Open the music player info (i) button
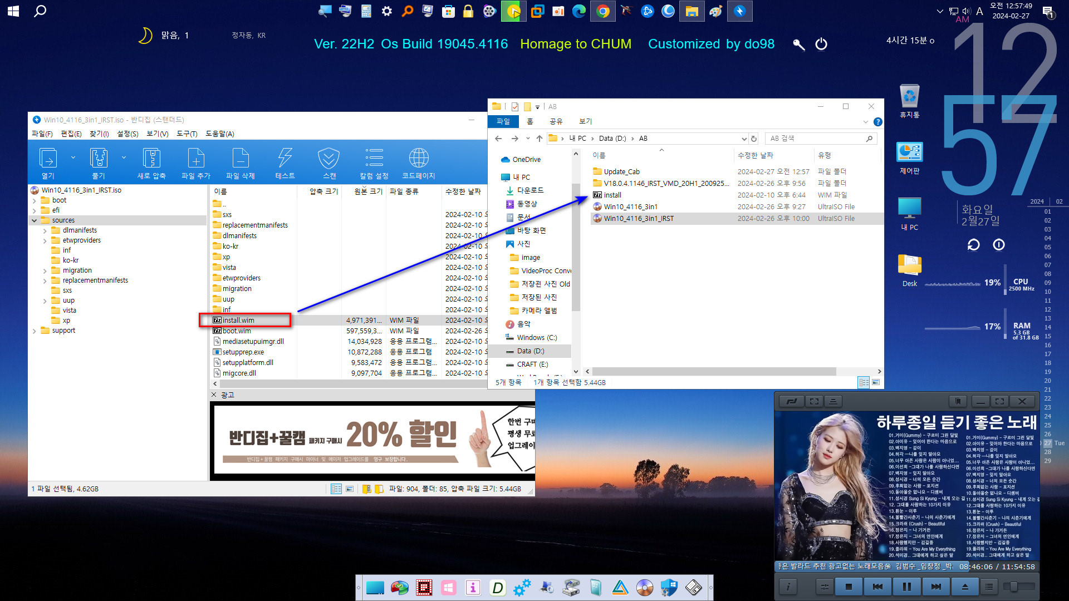The height and width of the screenshot is (601, 1069). pyautogui.click(x=788, y=587)
